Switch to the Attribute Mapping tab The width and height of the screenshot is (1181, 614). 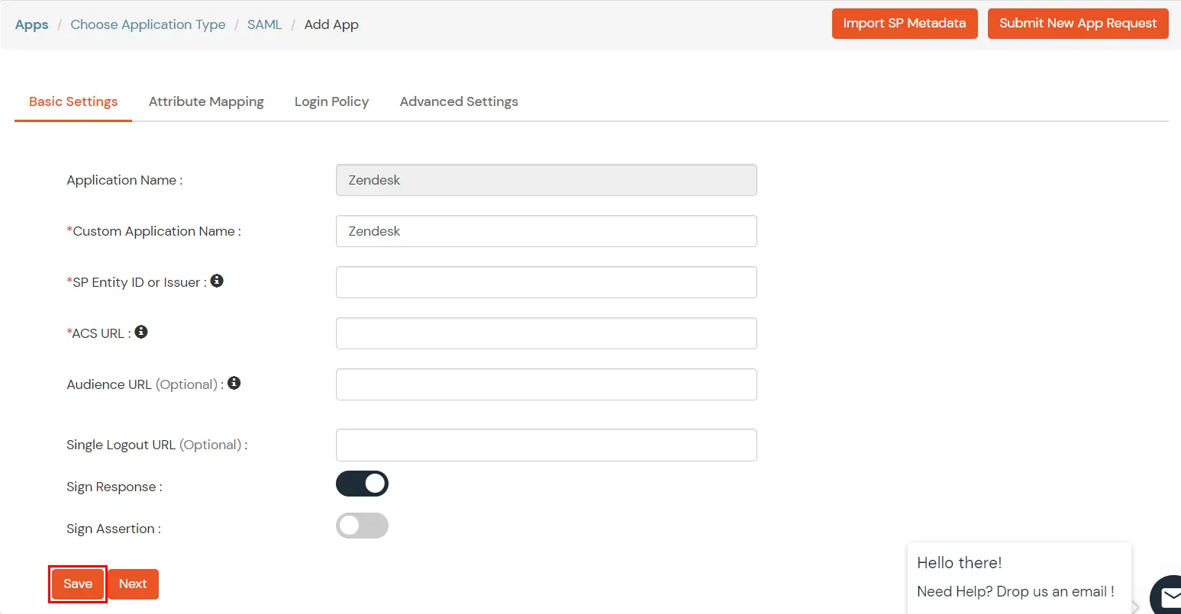206,101
